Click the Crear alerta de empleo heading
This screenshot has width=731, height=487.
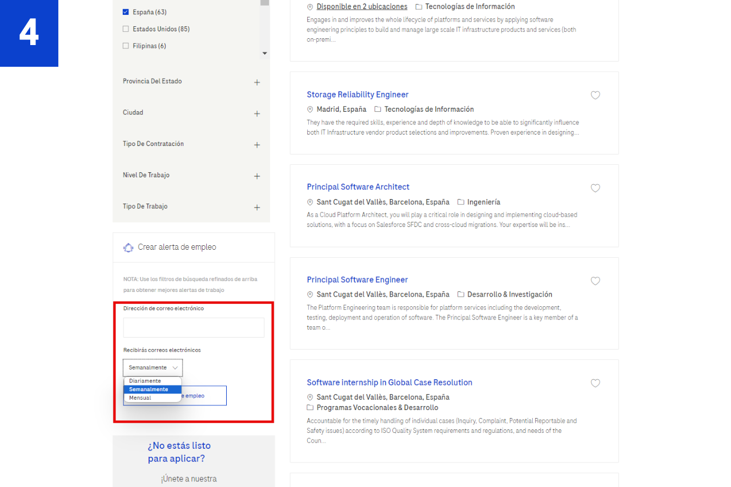[177, 247]
